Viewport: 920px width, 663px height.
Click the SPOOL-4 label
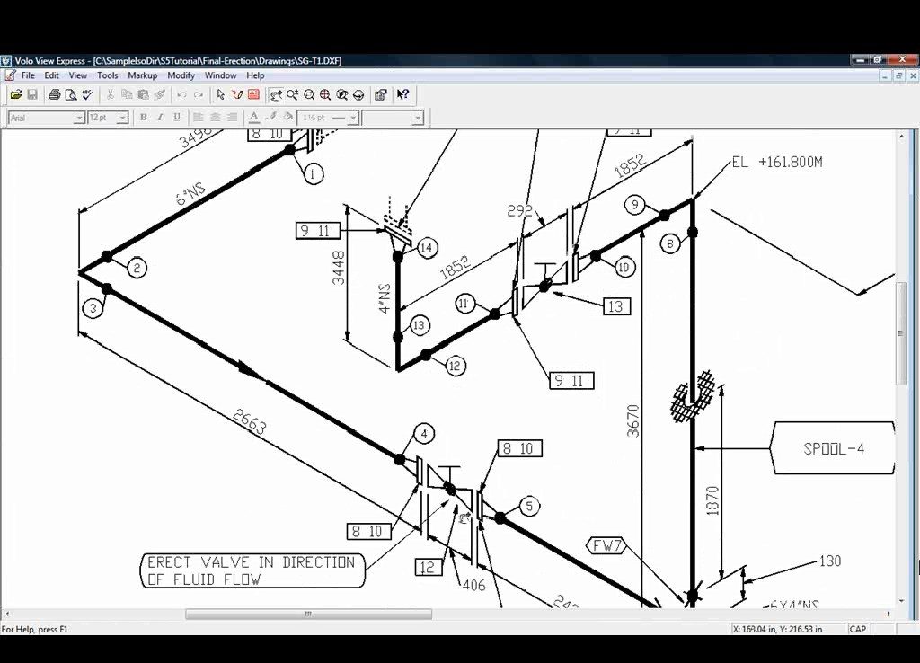834,449
